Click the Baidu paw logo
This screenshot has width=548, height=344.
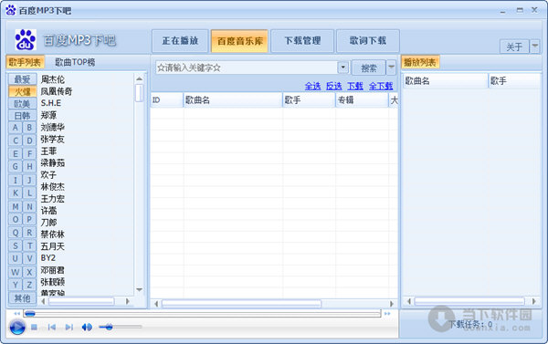[26, 40]
